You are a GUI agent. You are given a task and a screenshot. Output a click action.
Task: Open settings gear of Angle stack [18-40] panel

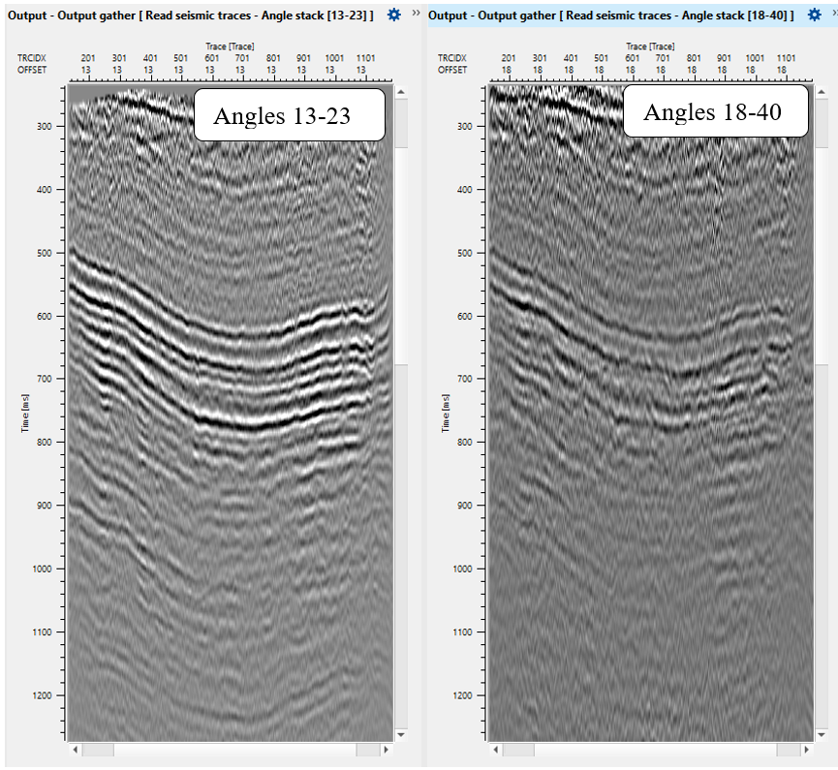pyautogui.click(x=815, y=15)
